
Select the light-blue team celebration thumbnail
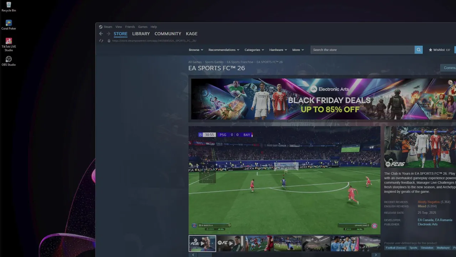click(x=345, y=243)
